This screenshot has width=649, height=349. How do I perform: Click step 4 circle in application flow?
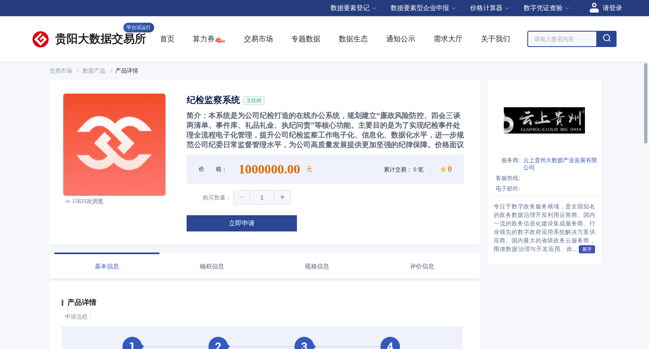coord(390,343)
